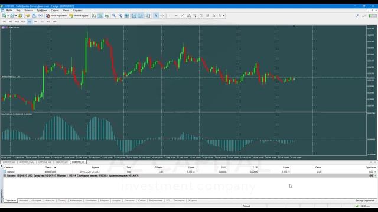This screenshot has width=378, height=212.
Task: Expand the Profiles dropdown arrow
Action: point(16,16)
